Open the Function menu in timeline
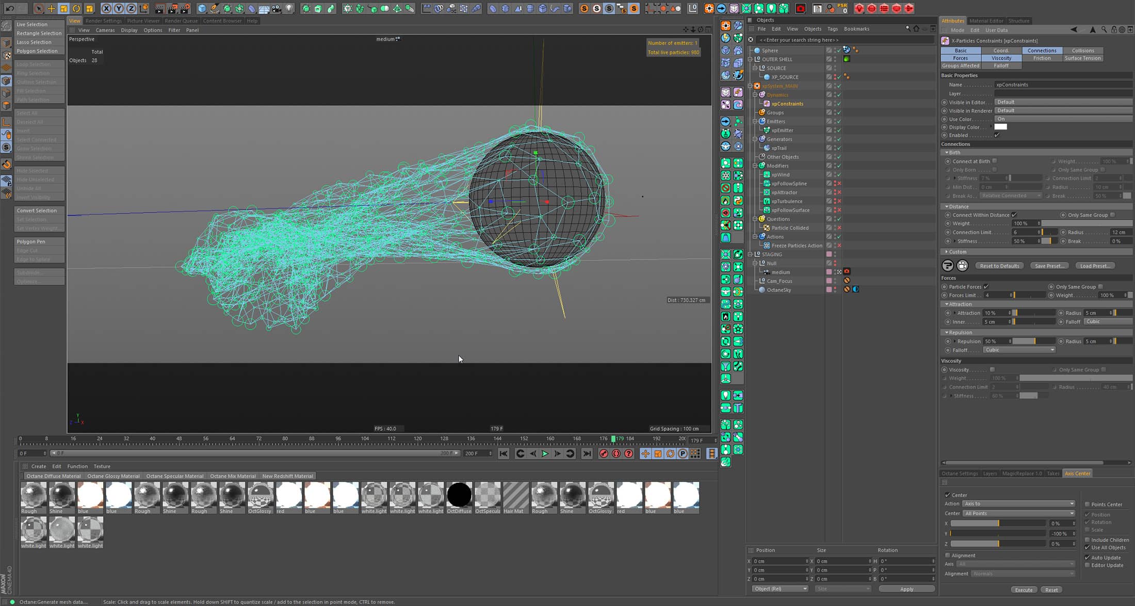Screen dimensions: 1135x606 77,466
